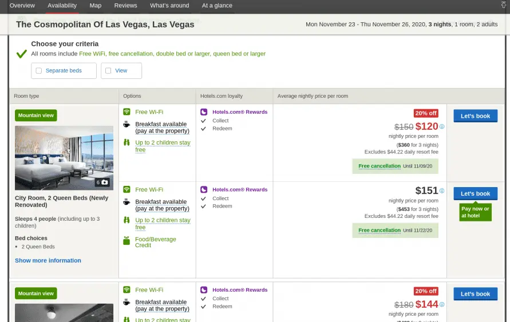Click Let's book for the $144 rate
Viewport: 510px width, 322px height.
476,294
